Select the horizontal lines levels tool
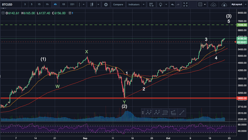248x140 pixels. [x=165, y=113]
